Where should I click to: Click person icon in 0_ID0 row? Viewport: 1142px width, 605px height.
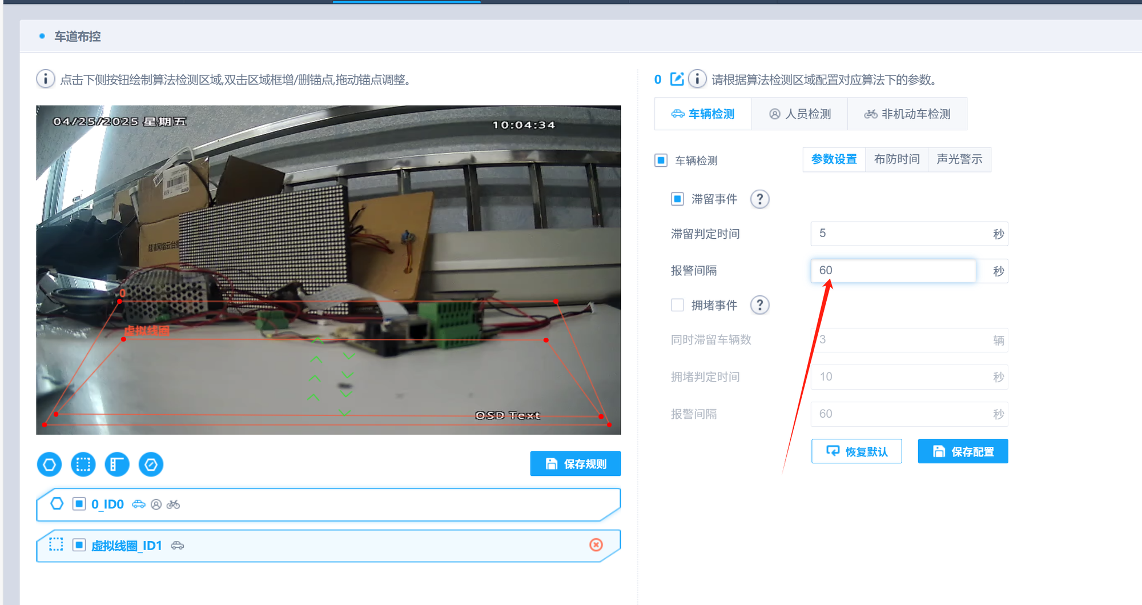click(x=156, y=504)
